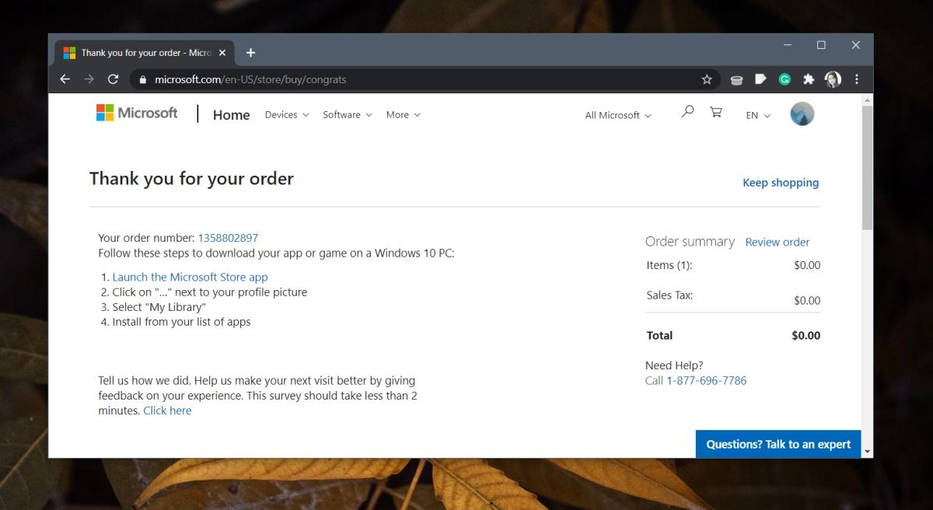The width and height of the screenshot is (933, 510).
Task: Click the scrollbar up arrow
Action: click(x=867, y=100)
